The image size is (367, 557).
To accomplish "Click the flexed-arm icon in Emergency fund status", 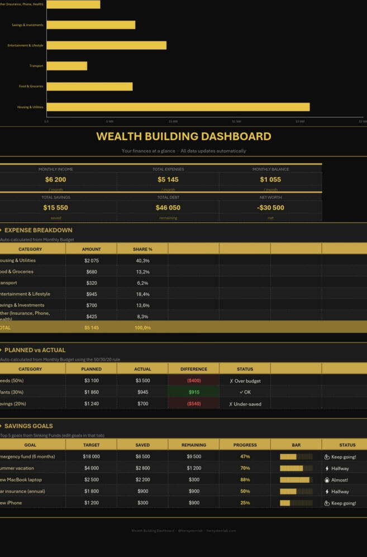I will pyautogui.click(x=327, y=457).
